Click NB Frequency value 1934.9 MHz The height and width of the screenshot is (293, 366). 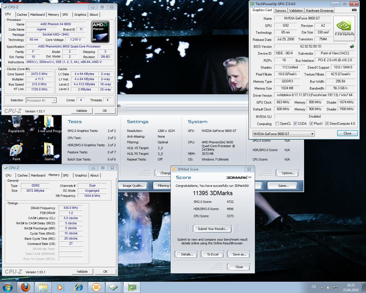[x=92, y=196]
